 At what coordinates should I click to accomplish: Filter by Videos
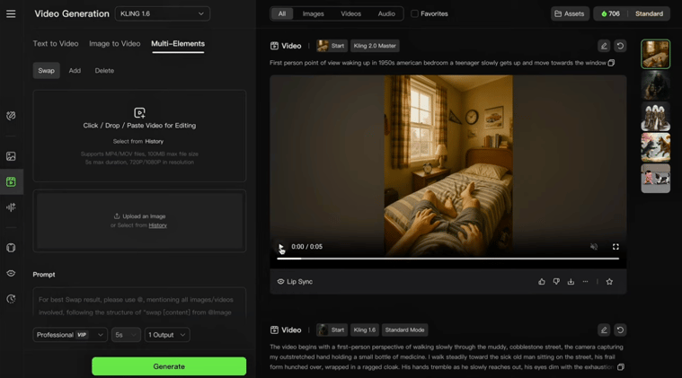click(351, 13)
